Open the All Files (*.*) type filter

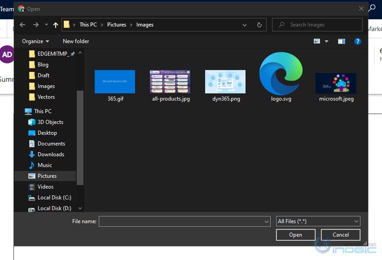318,221
